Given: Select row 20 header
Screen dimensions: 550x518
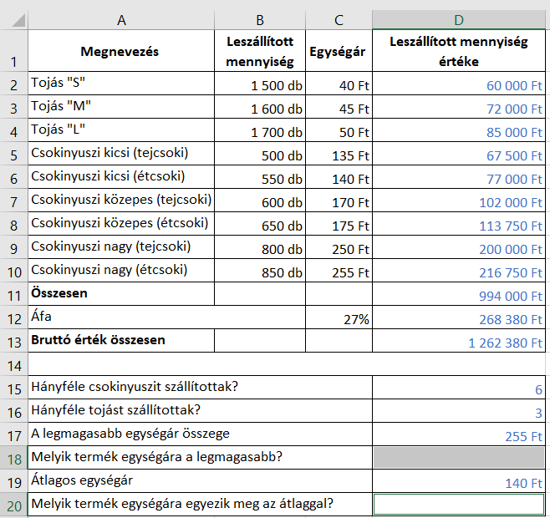Looking at the screenshot, I should tap(13, 504).
